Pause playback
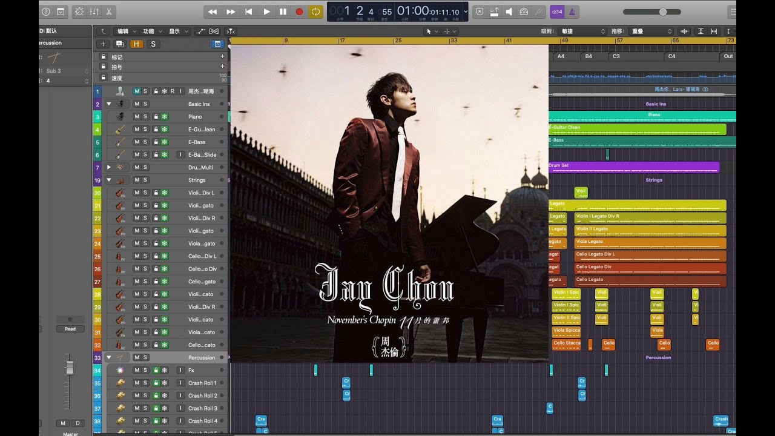 tap(283, 12)
